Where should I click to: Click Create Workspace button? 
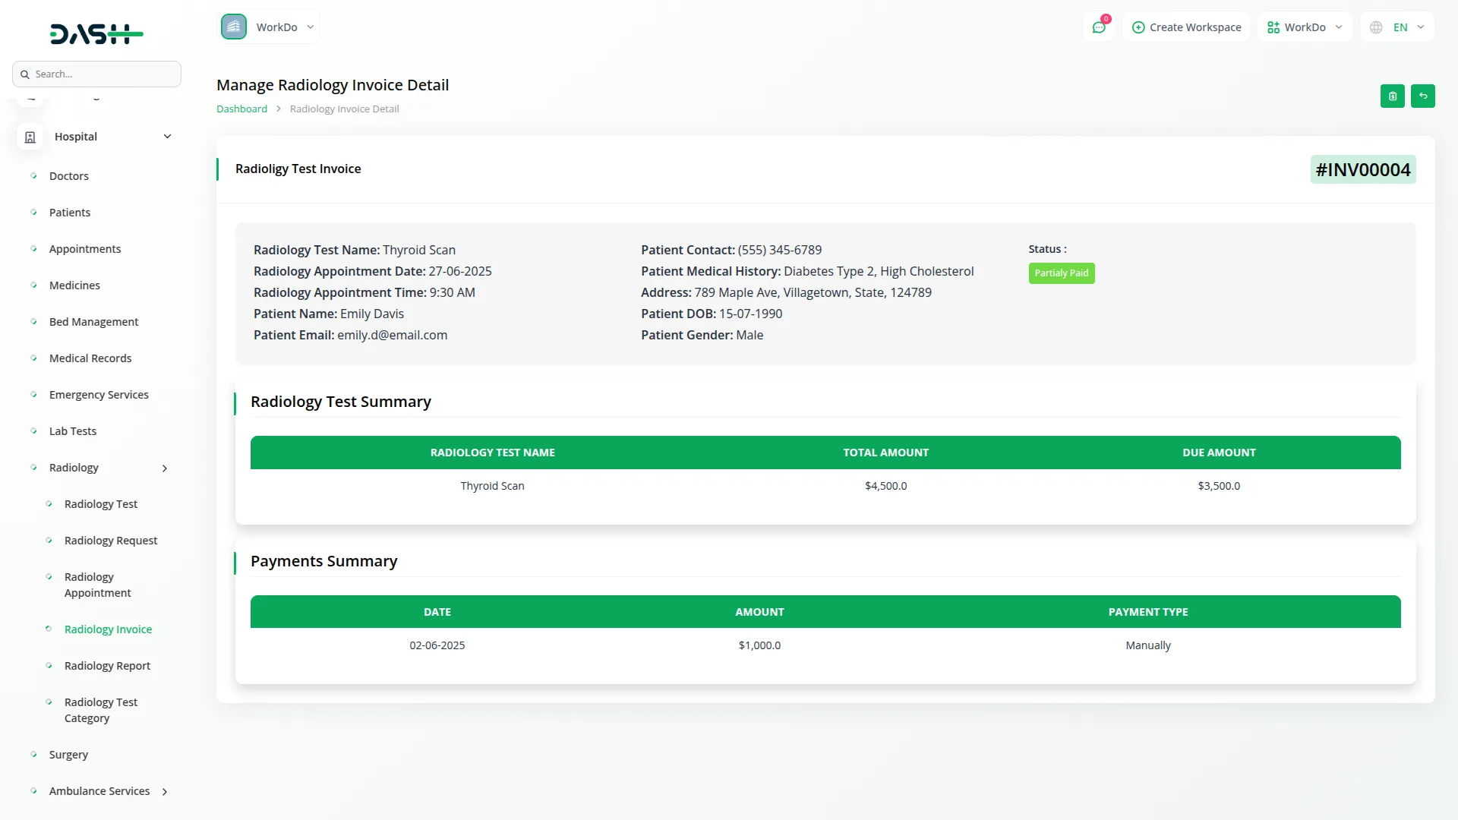point(1186,27)
